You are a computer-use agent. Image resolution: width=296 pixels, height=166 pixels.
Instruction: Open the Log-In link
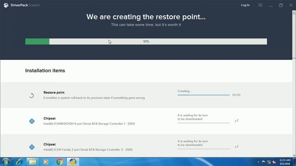(x=245, y=5)
